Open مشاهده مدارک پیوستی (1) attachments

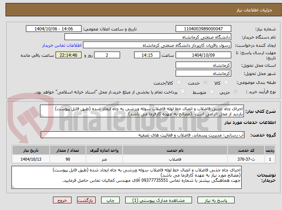click(159, 200)
